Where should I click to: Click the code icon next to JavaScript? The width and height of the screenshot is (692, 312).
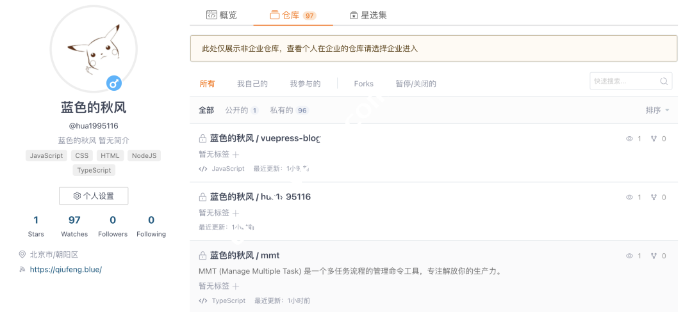click(x=203, y=169)
